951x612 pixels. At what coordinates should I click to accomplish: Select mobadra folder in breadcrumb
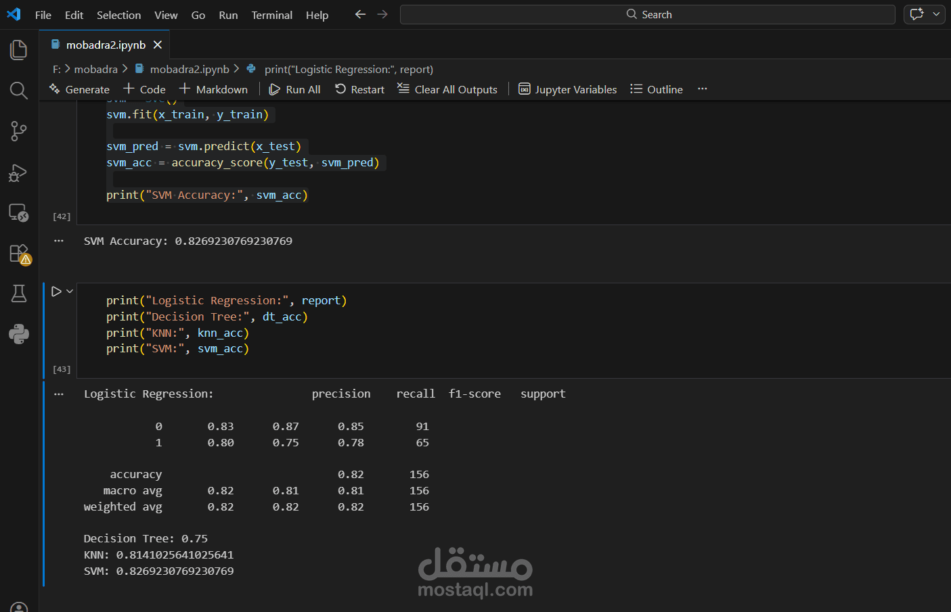(95, 69)
